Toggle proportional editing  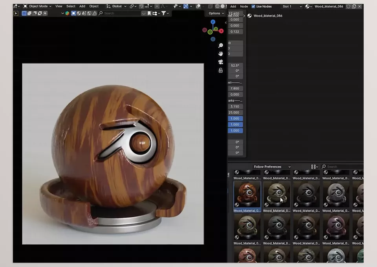[157, 6]
